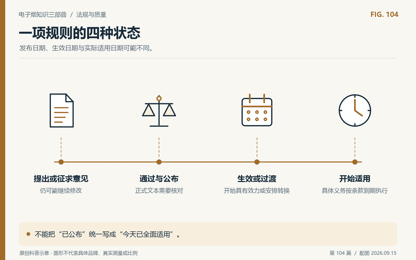Select the timeline dot for 开始适用
Viewport: 416px width, 260px height.
coord(355,162)
